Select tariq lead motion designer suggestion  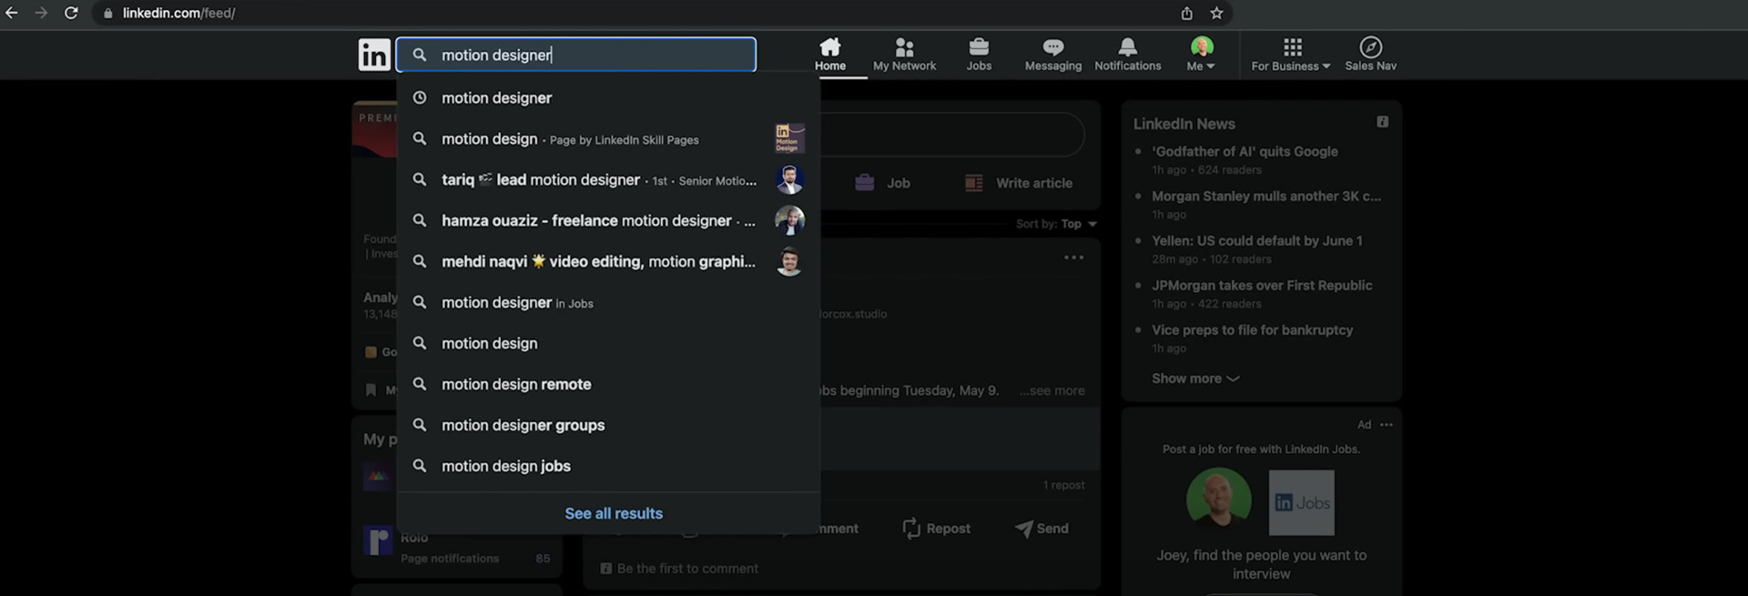coord(608,179)
